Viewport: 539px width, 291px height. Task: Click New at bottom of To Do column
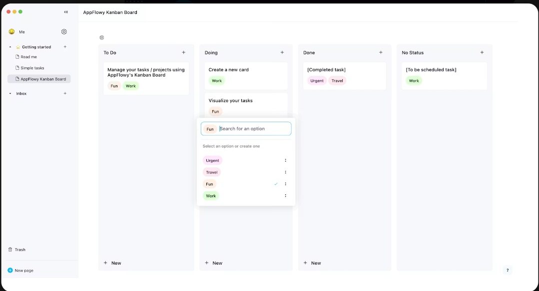click(112, 263)
